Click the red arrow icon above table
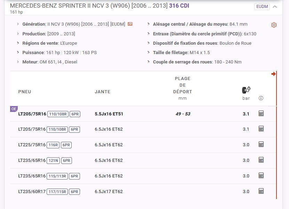This screenshot has width=289, height=209. click(274, 74)
